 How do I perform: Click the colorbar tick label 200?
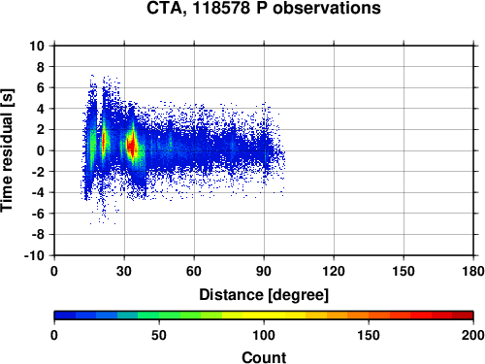473,335
